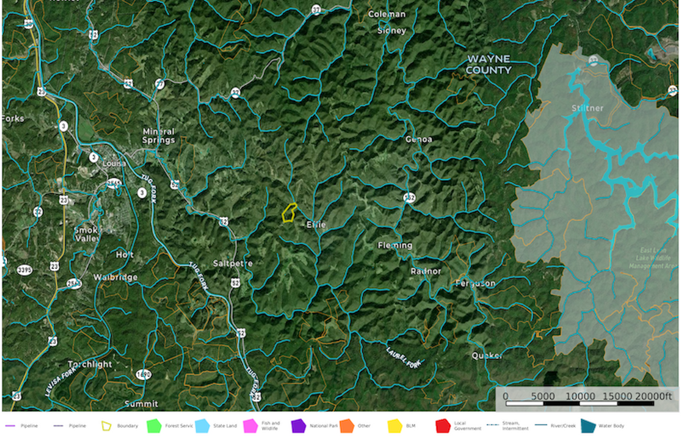This screenshot has height=444, width=681.
Task: Click the State Land legend icon
Action: click(203, 426)
